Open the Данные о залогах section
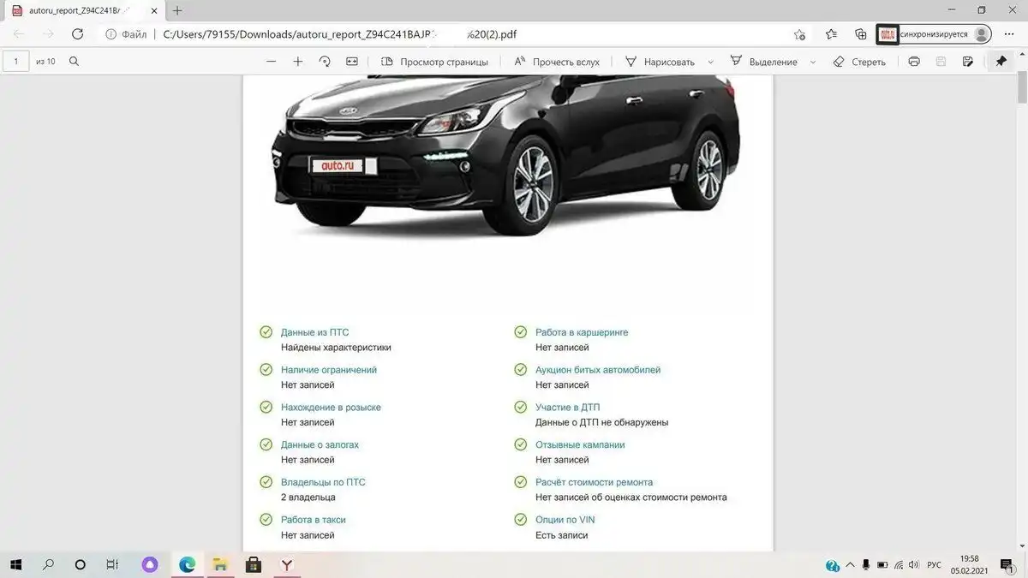The height and width of the screenshot is (578, 1028). 320,445
